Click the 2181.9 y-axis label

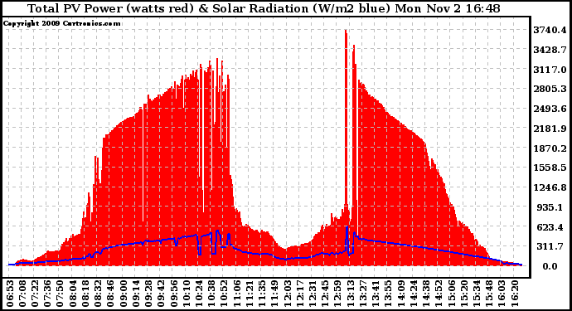coord(550,129)
